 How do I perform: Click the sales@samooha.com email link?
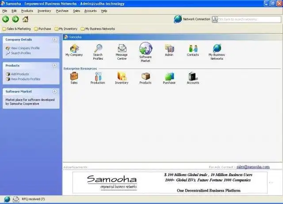(253, 167)
